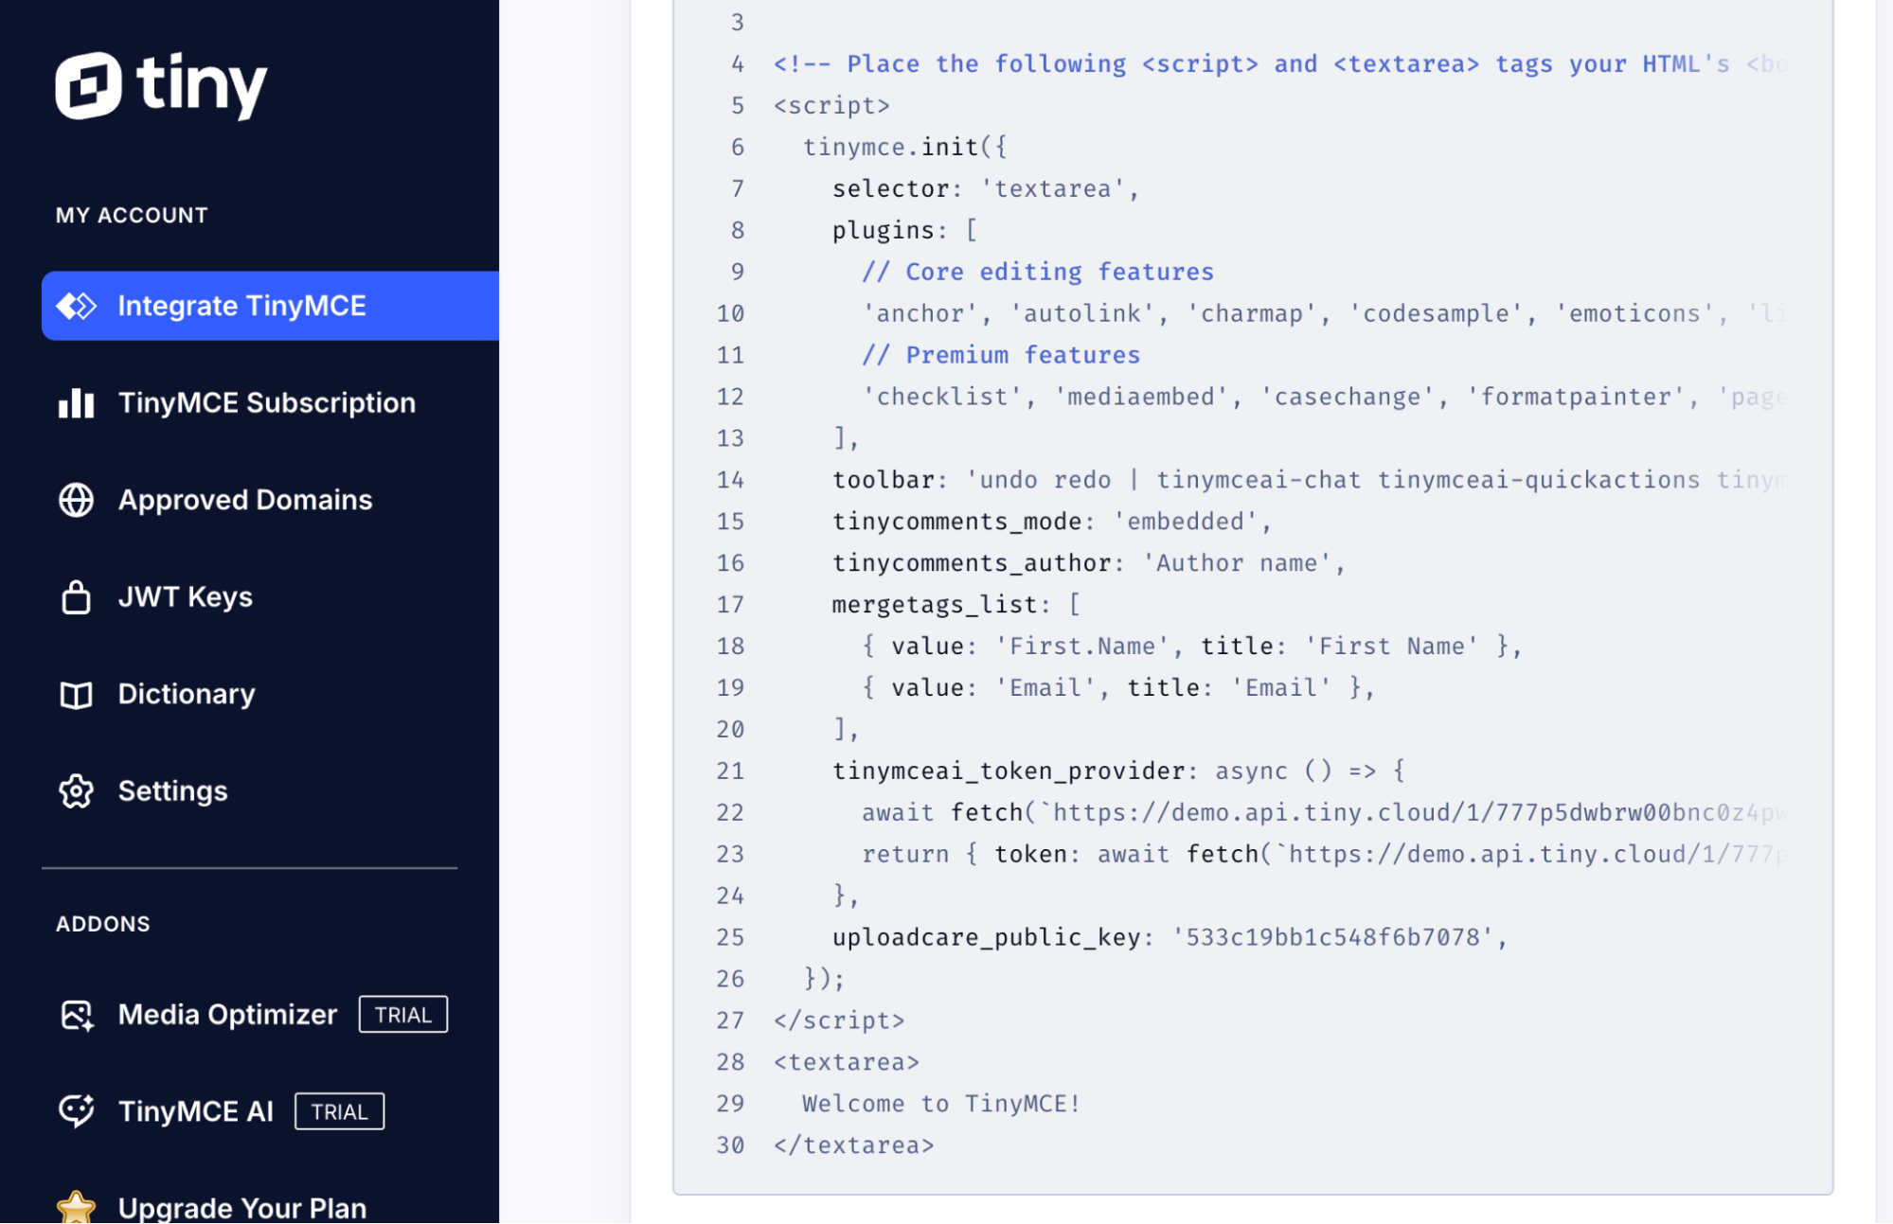Click the TinyMCE Subscription bar chart icon
This screenshot has height=1224, width=1893.
[77, 403]
